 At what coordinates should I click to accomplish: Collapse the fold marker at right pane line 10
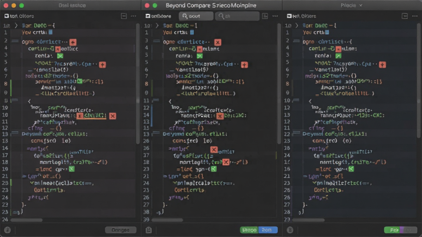[x=296, y=100]
